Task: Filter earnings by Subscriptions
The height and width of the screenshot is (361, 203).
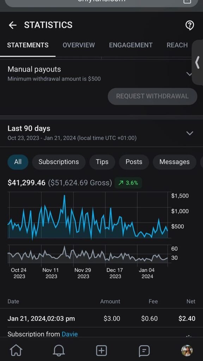Action: pyautogui.click(x=59, y=162)
